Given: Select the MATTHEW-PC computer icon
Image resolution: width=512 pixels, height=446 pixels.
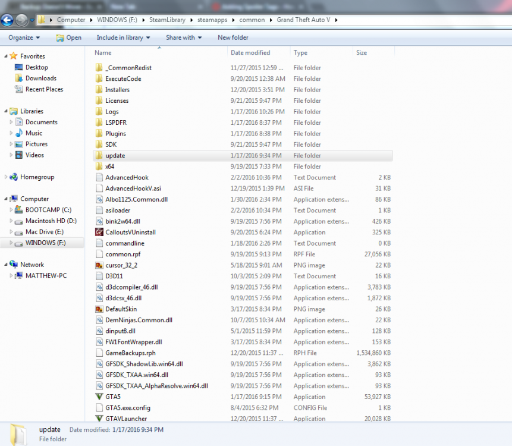Looking at the screenshot, I should 19,275.
